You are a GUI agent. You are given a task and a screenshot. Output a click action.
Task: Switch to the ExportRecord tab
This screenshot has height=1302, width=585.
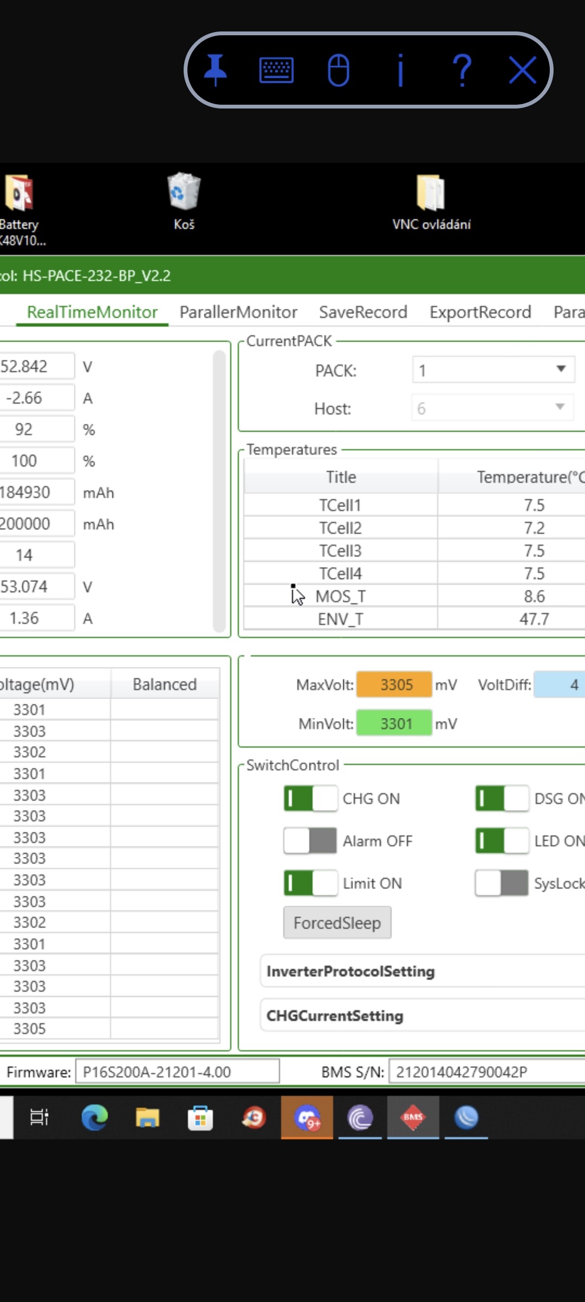pos(480,312)
